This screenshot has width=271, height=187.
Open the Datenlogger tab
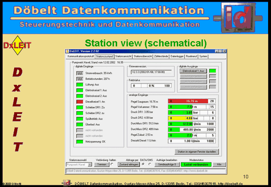177,56
